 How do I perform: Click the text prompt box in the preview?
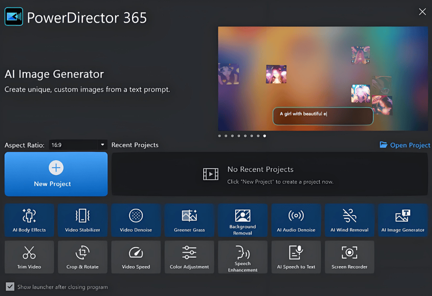pyautogui.click(x=323, y=116)
